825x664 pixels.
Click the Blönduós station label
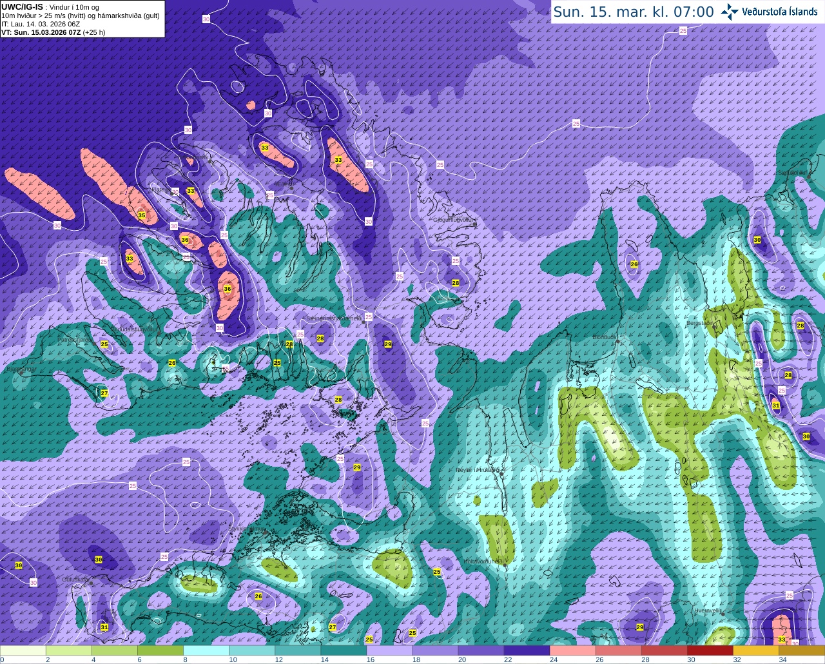tap(605, 337)
